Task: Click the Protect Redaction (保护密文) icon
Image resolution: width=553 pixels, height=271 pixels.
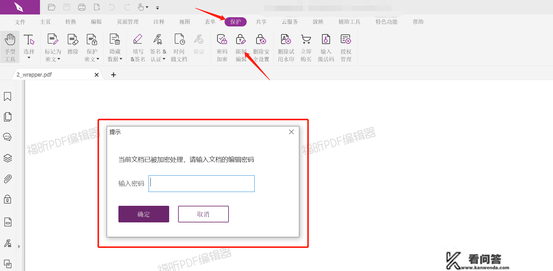Action: pos(92,40)
